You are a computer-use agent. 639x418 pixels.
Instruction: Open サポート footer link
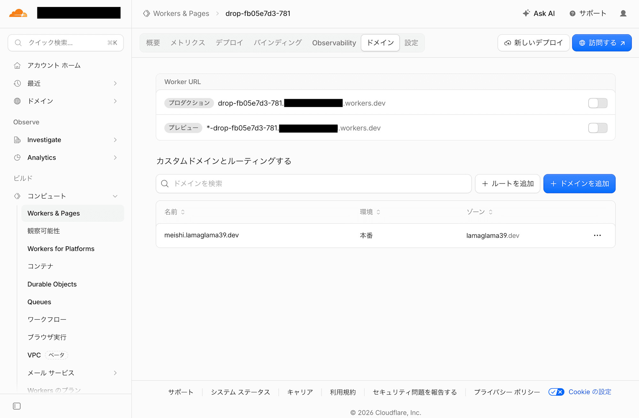point(181,392)
